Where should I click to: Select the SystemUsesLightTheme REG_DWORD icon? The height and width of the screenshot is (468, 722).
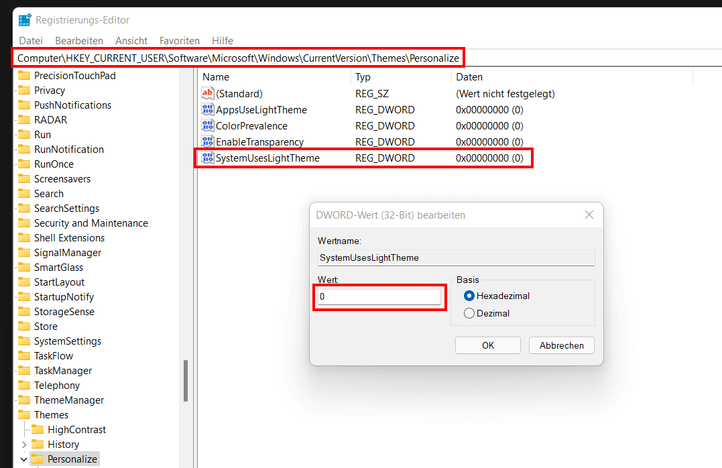[208, 158]
